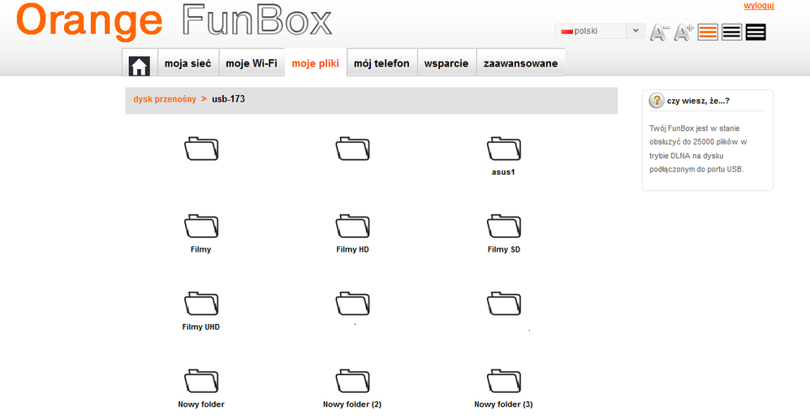Screen dimensions: 810x419
Task: Open the polski language dropdown
Action: [x=600, y=31]
